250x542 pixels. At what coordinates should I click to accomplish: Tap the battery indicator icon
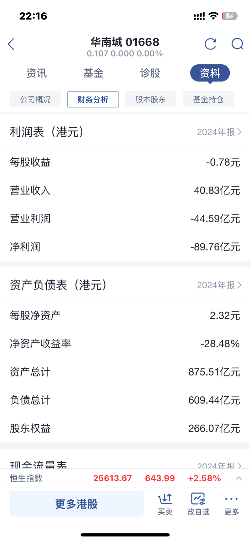(x=230, y=16)
